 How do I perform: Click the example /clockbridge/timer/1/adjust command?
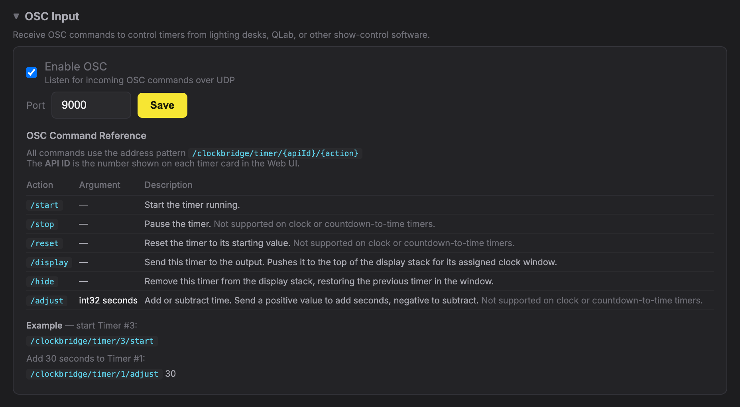click(94, 374)
